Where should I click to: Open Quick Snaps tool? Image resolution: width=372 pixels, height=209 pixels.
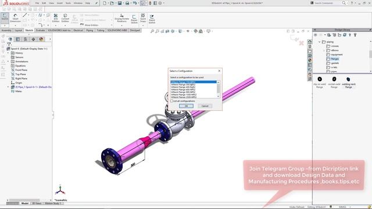coord(143,18)
